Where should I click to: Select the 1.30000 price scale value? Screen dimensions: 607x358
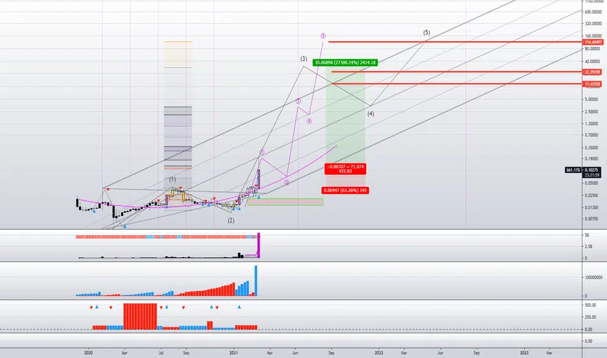click(x=591, y=124)
